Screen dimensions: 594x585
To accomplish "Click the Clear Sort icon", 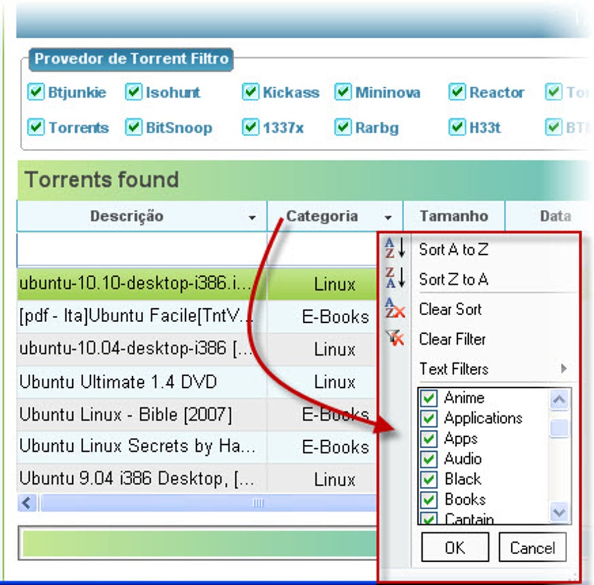I will coord(395,308).
